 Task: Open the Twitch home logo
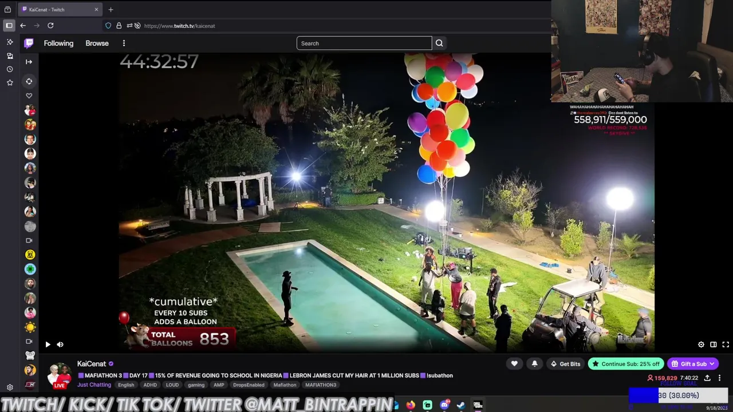[29, 43]
